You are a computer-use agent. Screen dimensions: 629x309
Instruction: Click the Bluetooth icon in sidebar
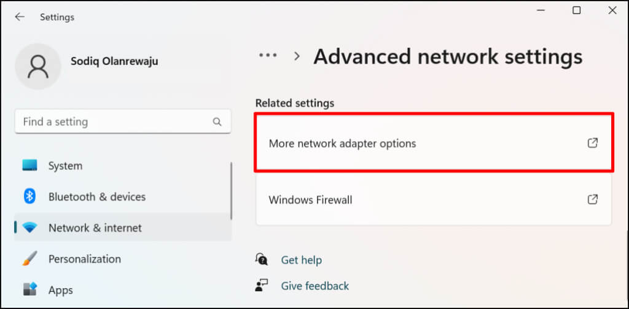pos(29,197)
